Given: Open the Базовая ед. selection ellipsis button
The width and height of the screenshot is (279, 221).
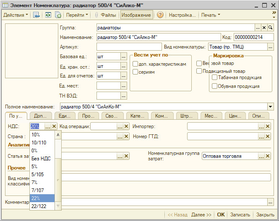Looking at the screenshot, I should coord(123,56).
